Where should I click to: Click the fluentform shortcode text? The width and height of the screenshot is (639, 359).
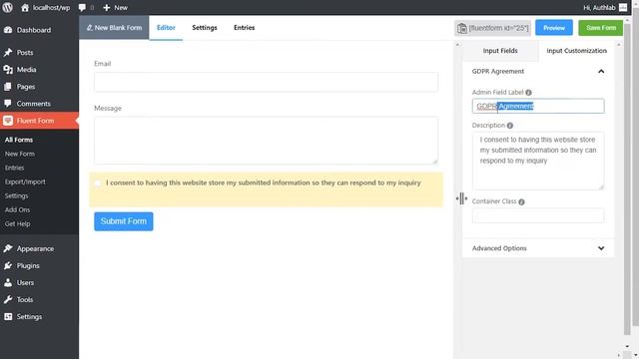(x=498, y=28)
